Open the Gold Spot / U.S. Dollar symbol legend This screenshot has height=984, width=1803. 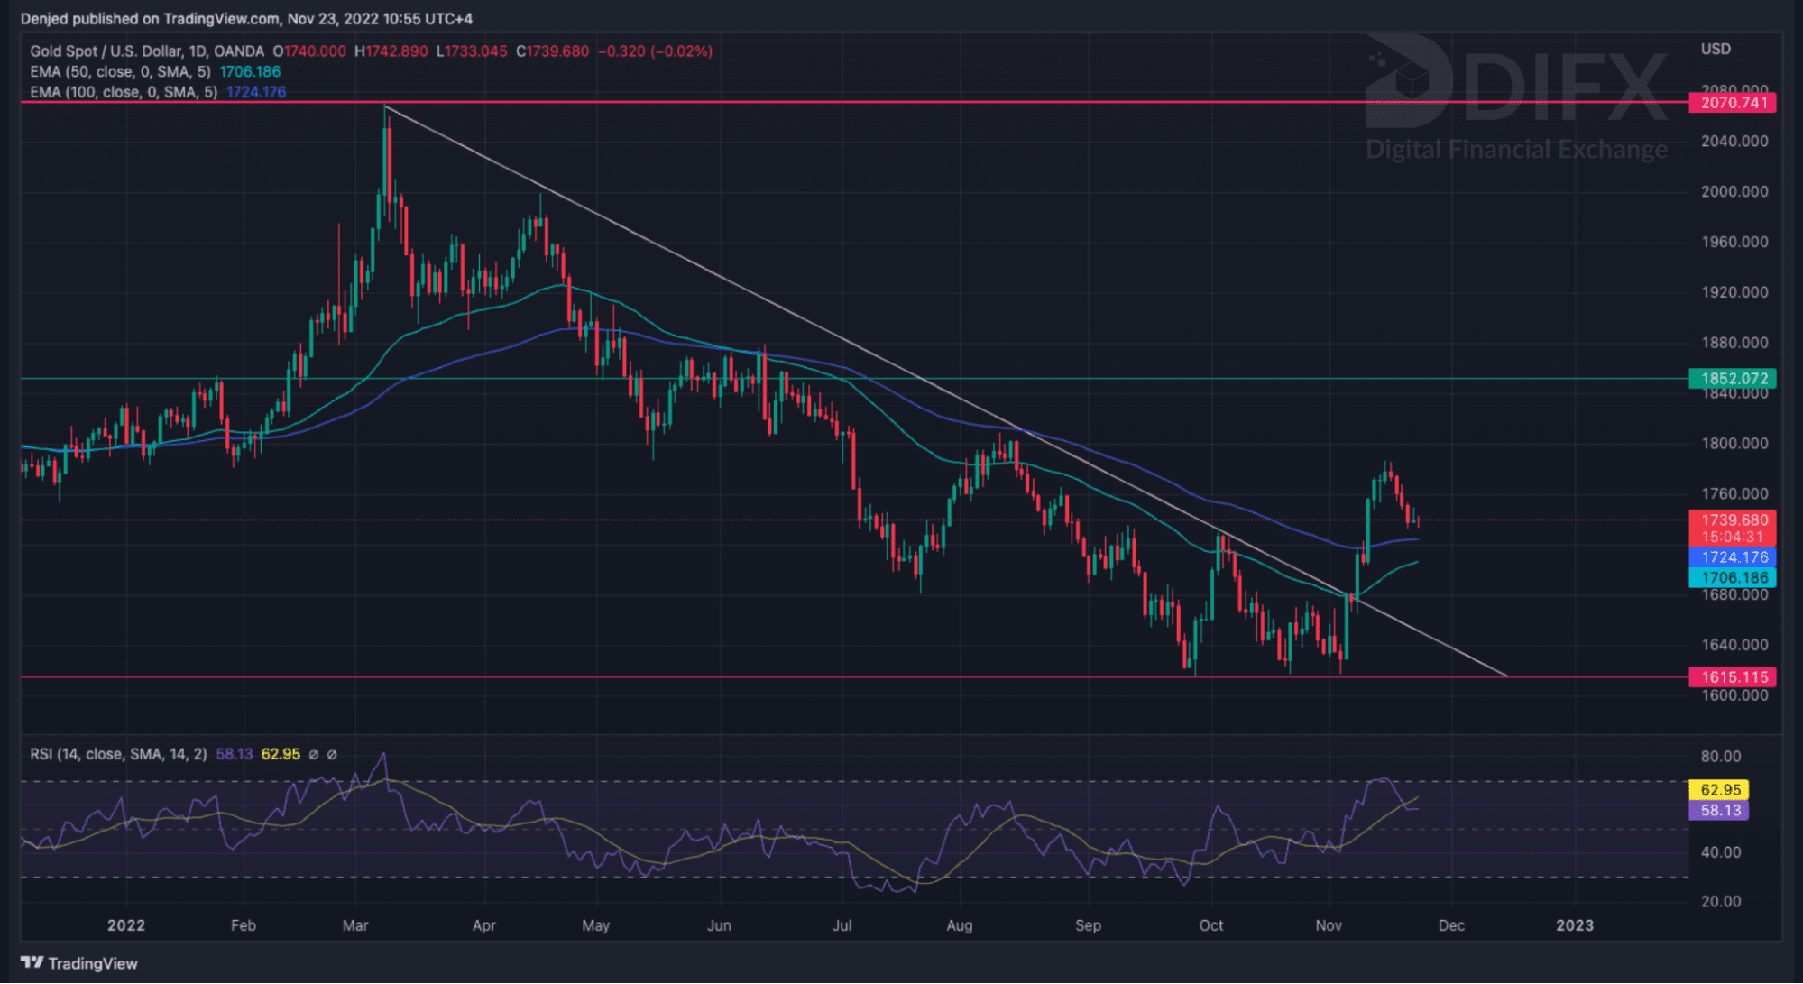147,51
